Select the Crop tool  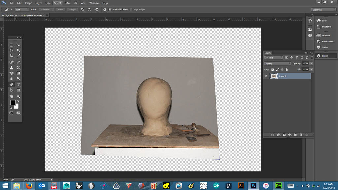(12, 56)
